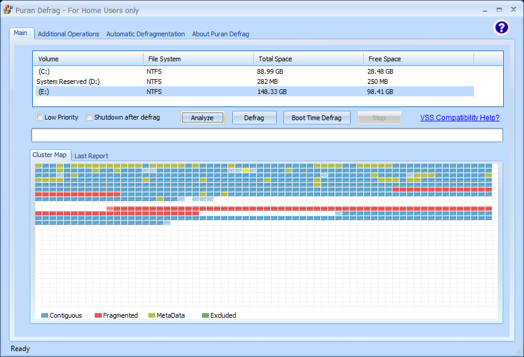Select the Cluster Map tab
This screenshot has width=524, height=357.
49,155
